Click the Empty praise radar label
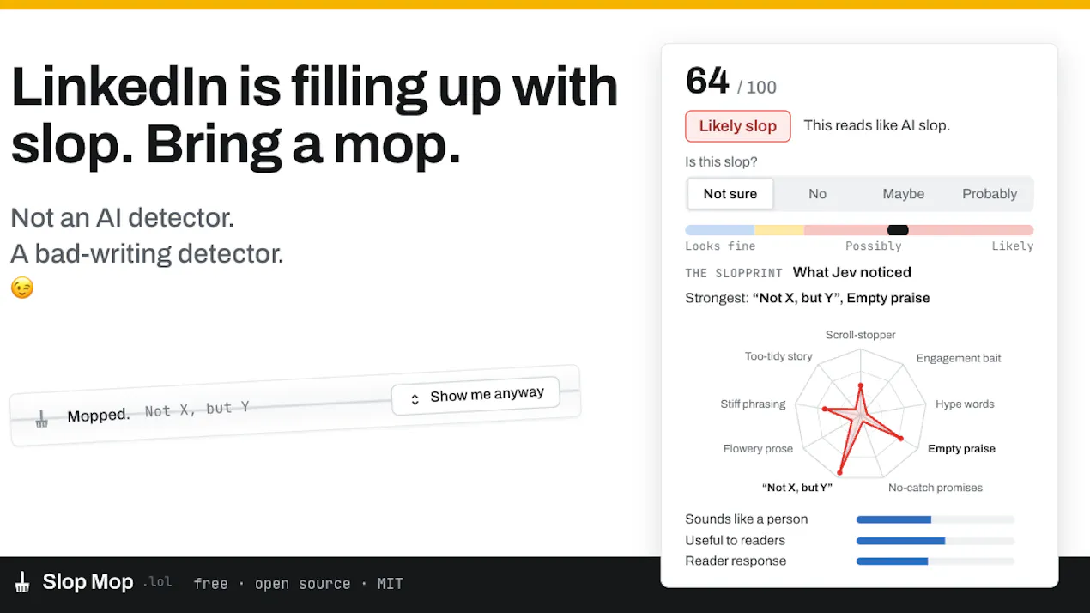Screen dimensions: 1090x613 pyautogui.click(x=961, y=449)
